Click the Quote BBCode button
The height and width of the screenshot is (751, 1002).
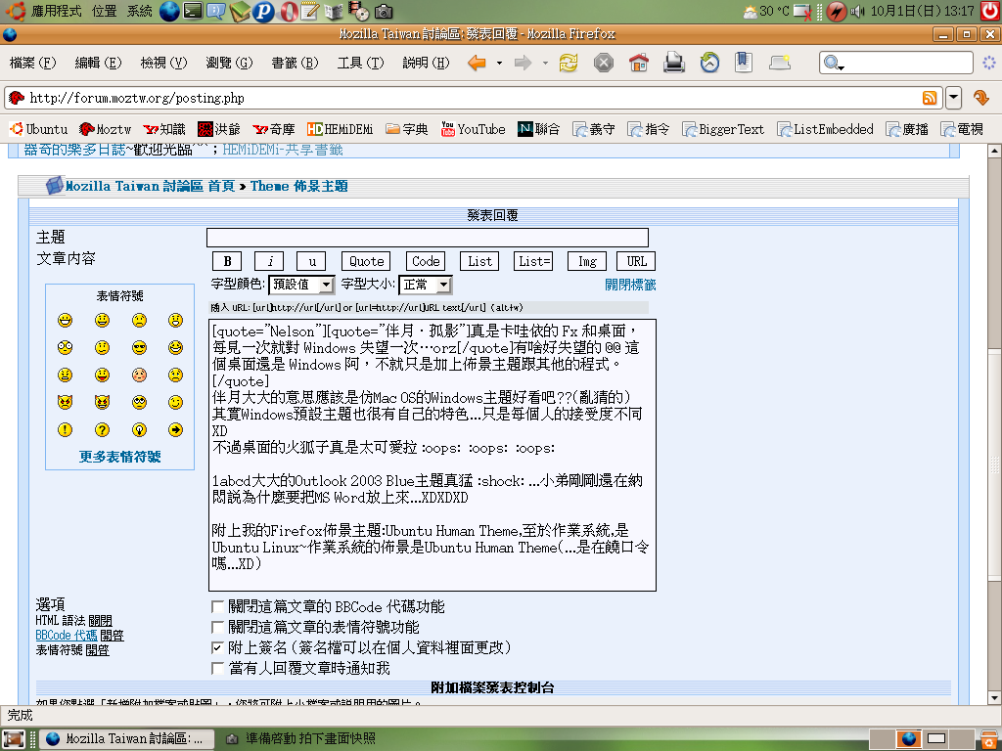tap(366, 261)
